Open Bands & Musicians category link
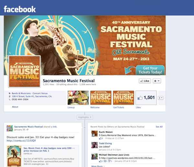This screenshot has width=194, height=167. click(x=21, y=93)
